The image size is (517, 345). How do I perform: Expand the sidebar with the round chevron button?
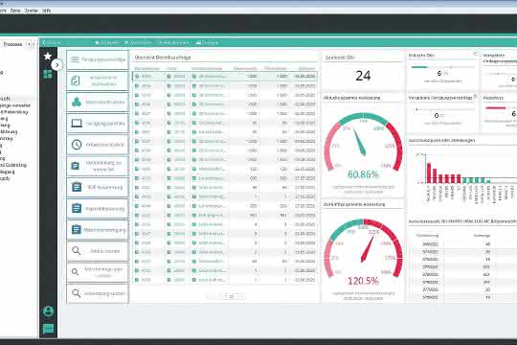(x=57, y=65)
